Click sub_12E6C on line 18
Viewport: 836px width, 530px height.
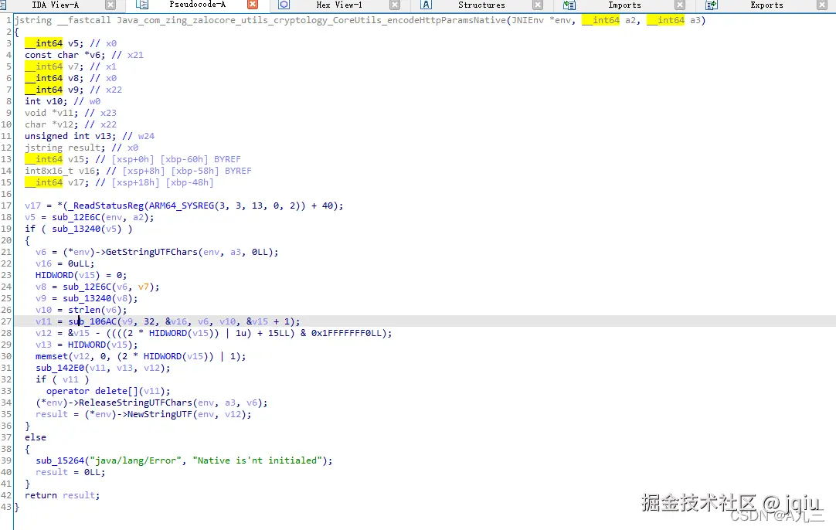[x=76, y=217]
